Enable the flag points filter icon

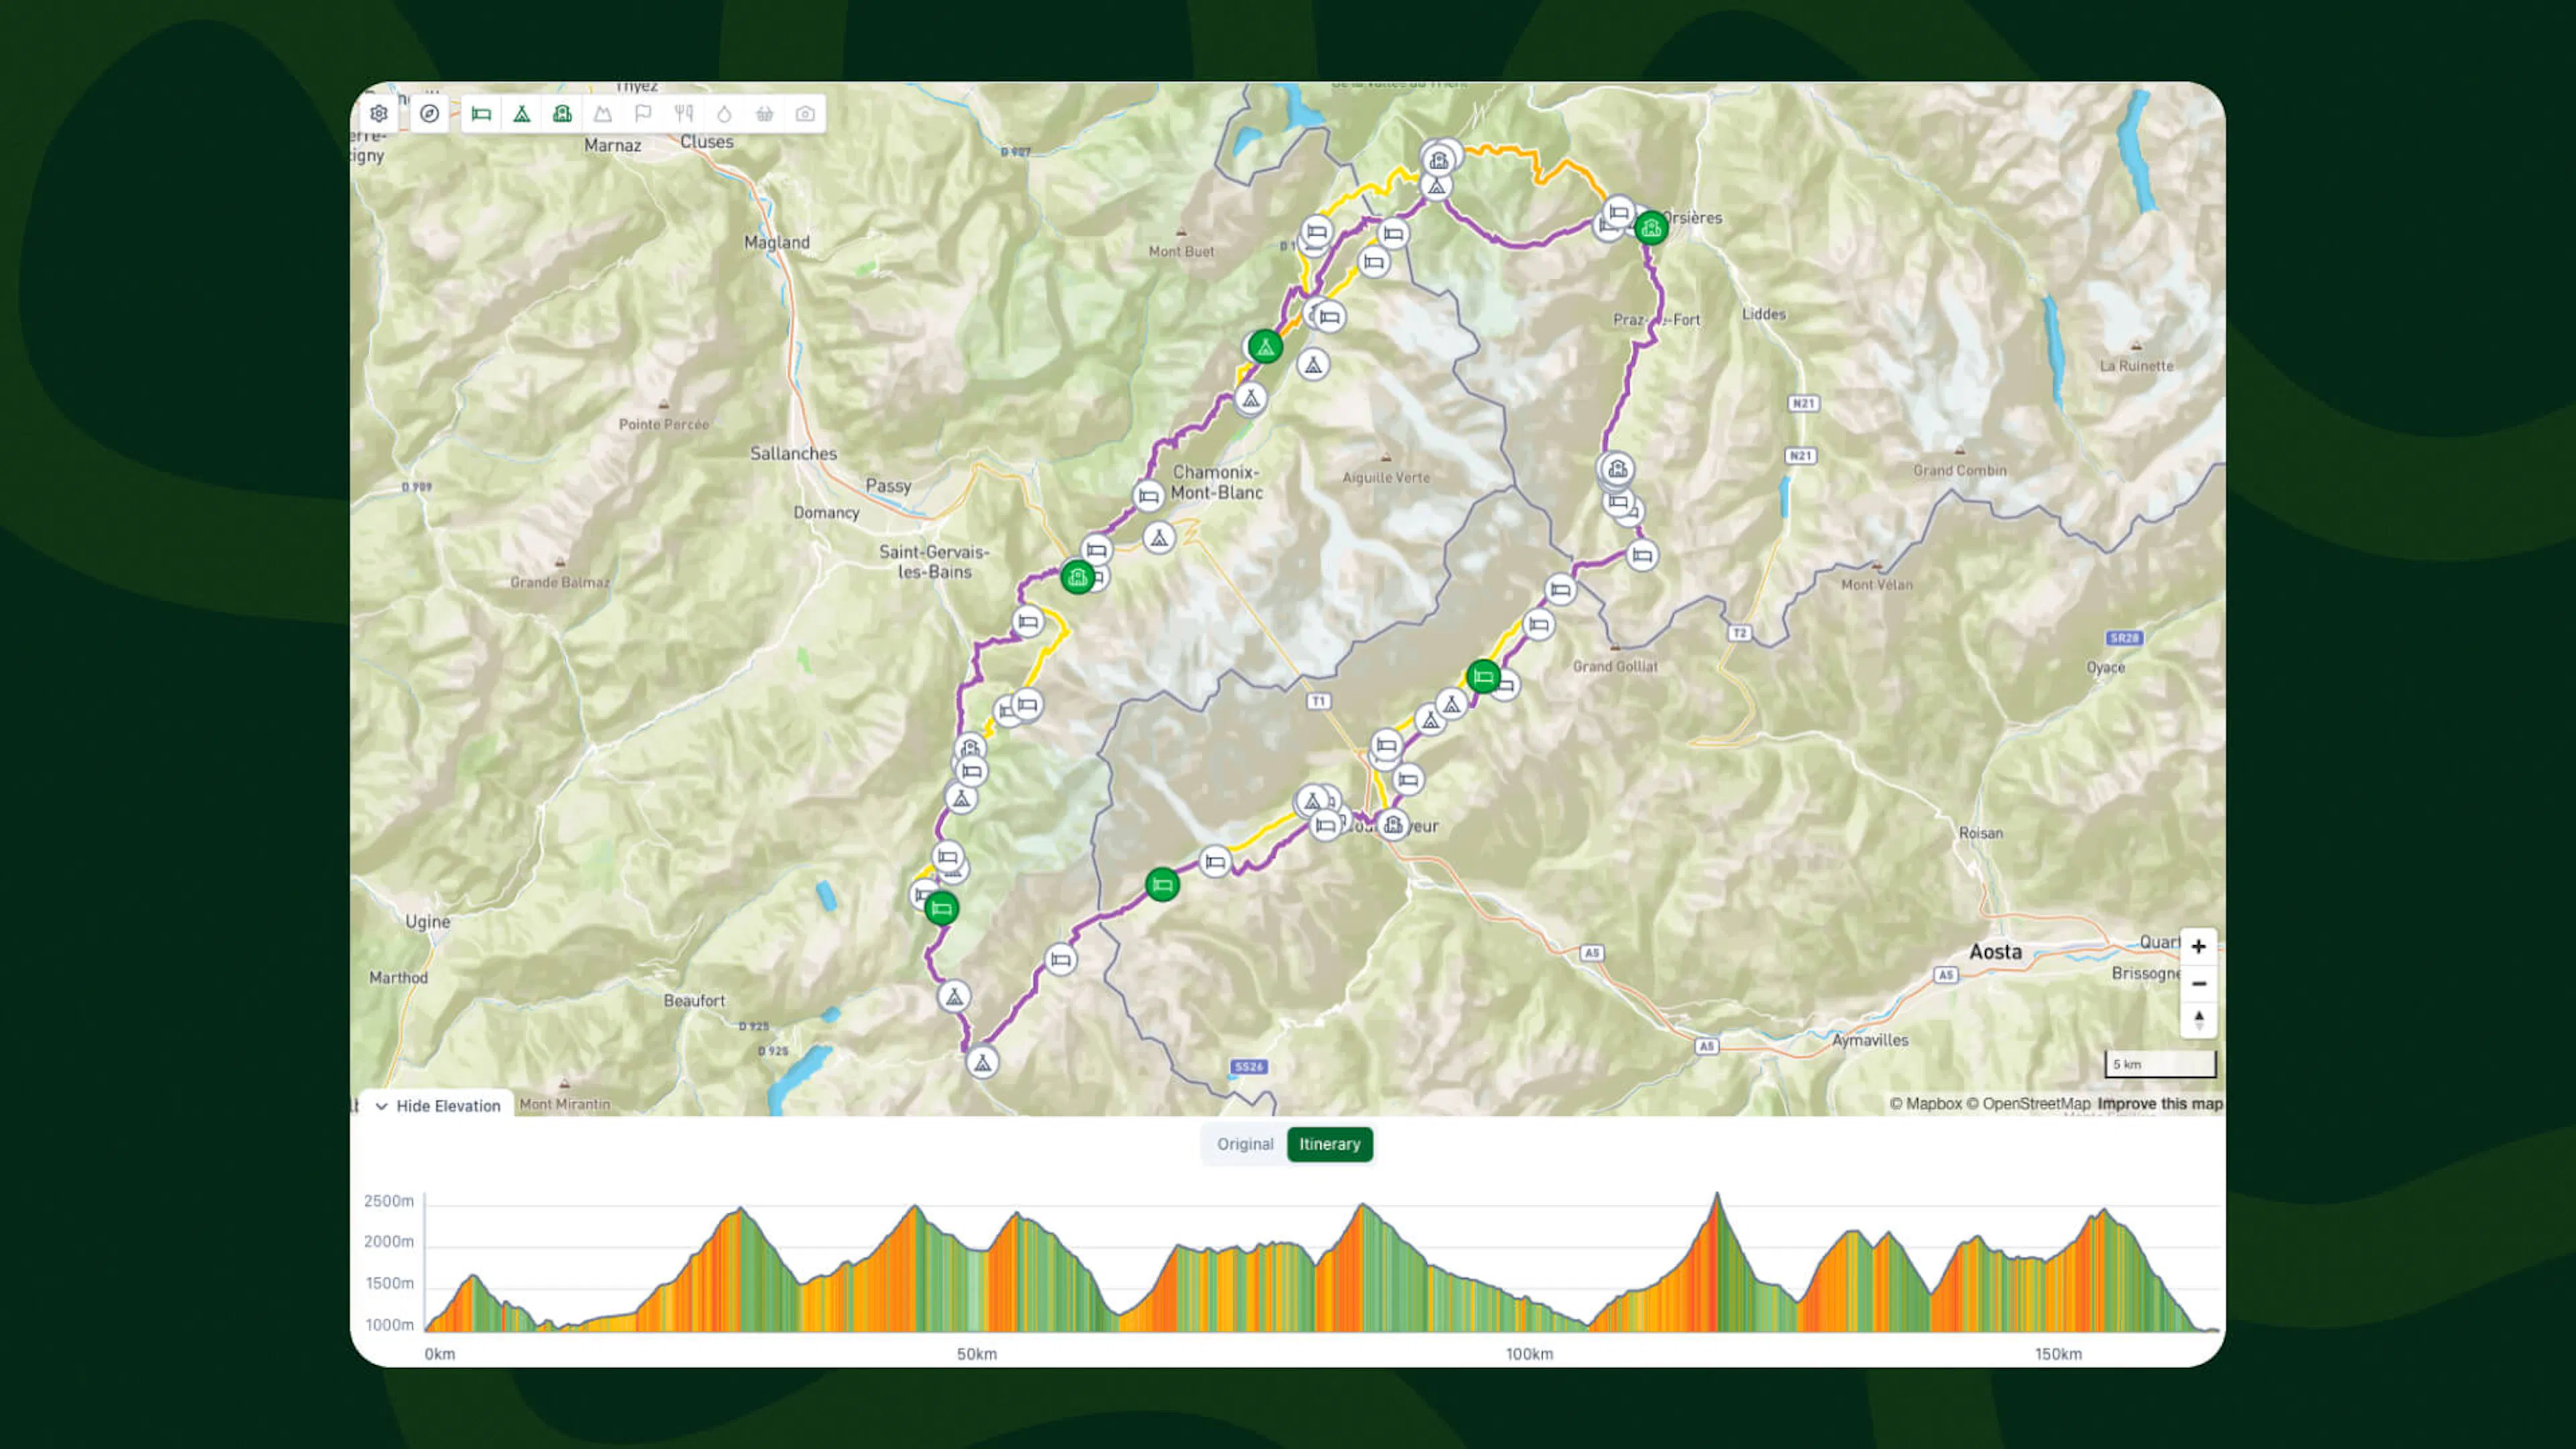tap(643, 114)
